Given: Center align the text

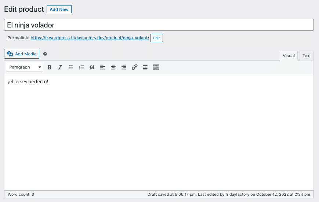Looking at the screenshot, I should tap(113, 67).
